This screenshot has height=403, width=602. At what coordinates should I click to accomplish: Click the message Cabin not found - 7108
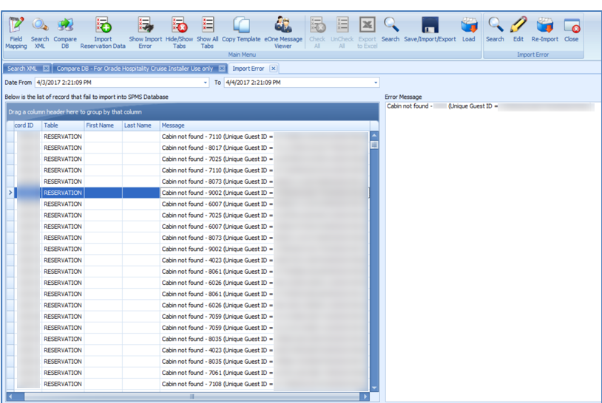coord(217,384)
